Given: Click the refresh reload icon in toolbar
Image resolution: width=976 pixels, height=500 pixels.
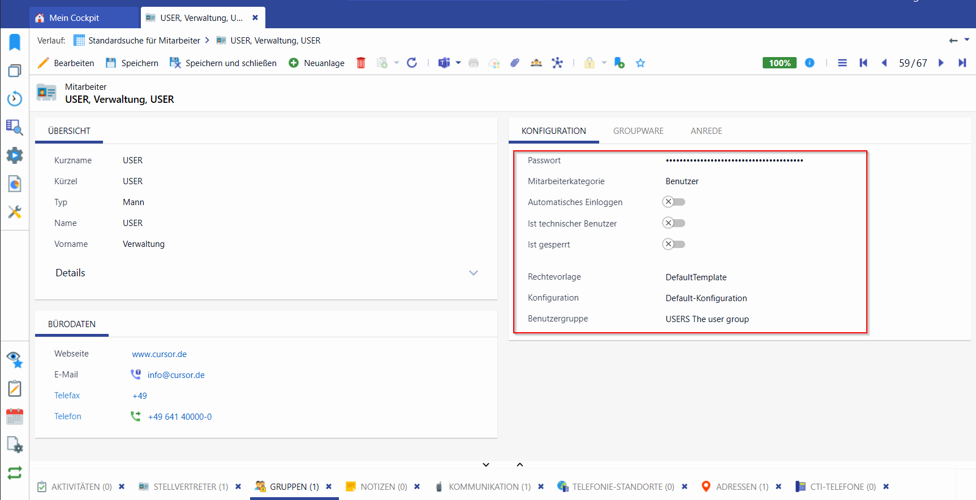Looking at the screenshot, I should [412, 63].
